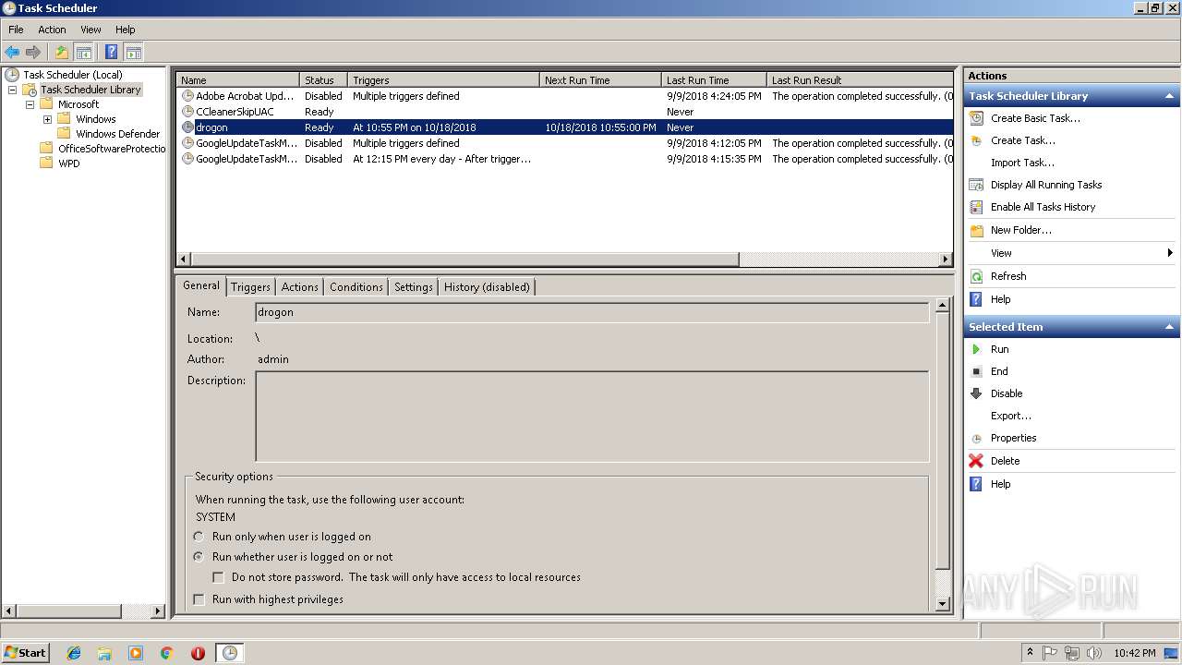Expand the Windows folder tree node

[47, 119]
